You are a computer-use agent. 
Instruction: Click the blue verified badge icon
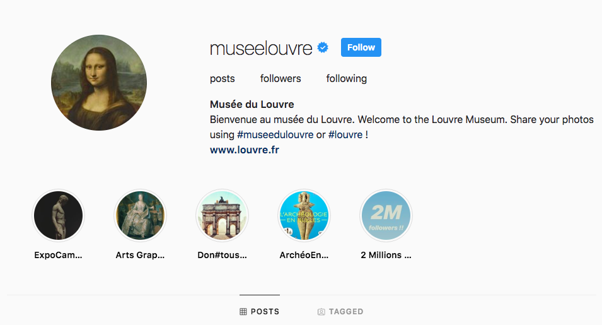[x=323, y=47]
